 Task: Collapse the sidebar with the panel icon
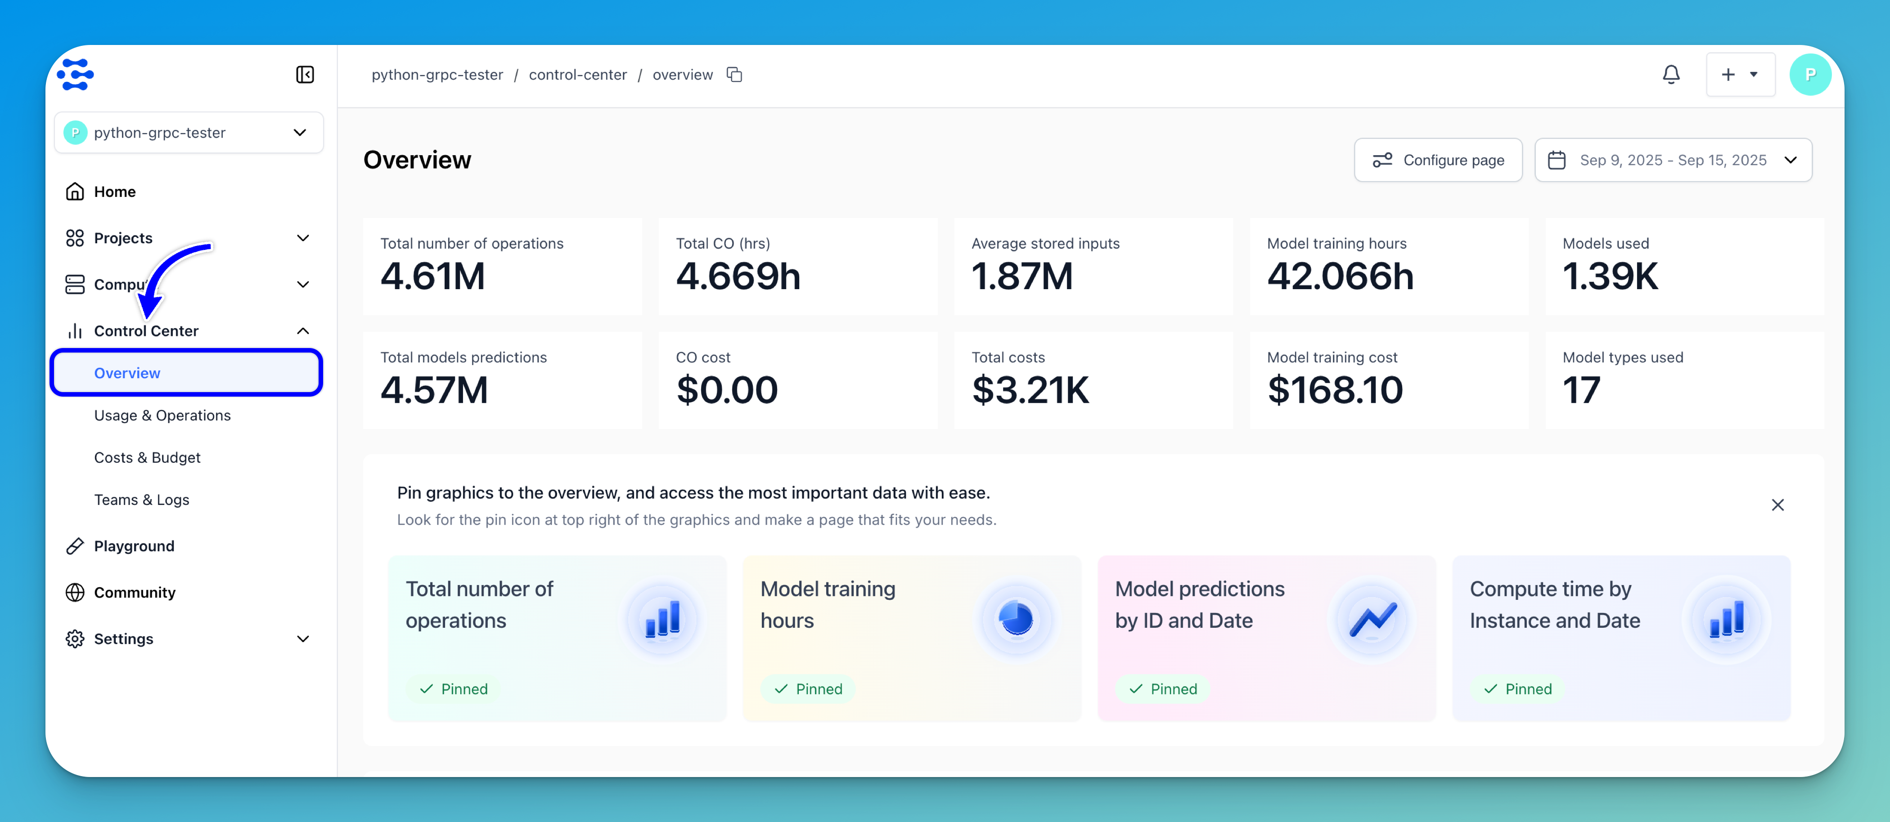[305, 75]
